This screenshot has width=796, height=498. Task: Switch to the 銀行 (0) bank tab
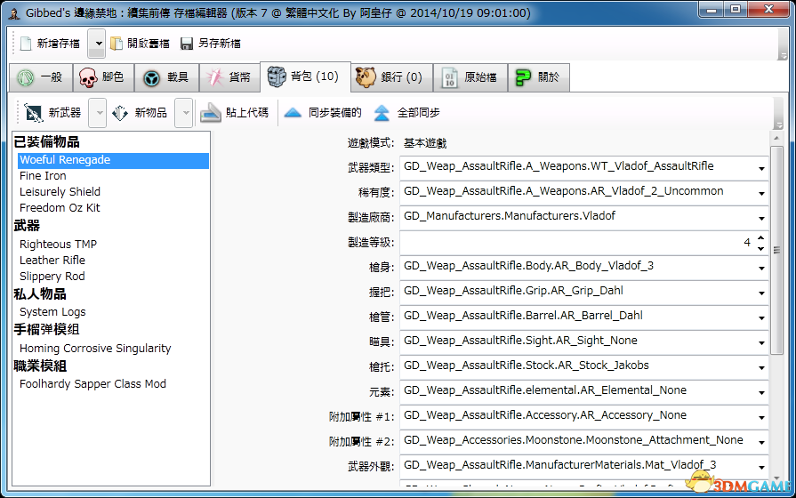pos(391,77)
